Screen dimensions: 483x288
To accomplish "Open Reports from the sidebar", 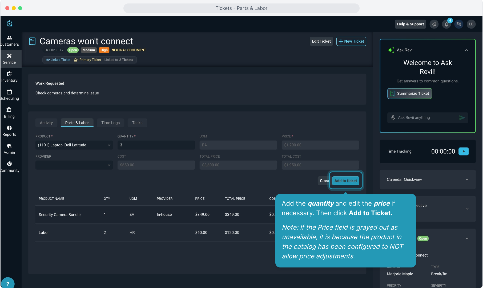I will [x=9, y=131].
